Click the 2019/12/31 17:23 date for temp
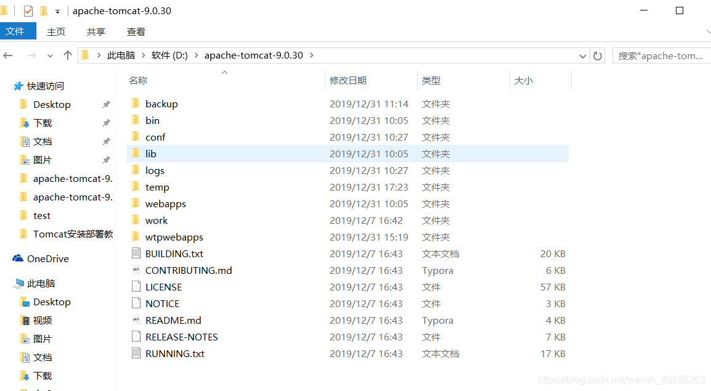The width and height of the screenshot is (711, 391). click(x=368, y=187)
